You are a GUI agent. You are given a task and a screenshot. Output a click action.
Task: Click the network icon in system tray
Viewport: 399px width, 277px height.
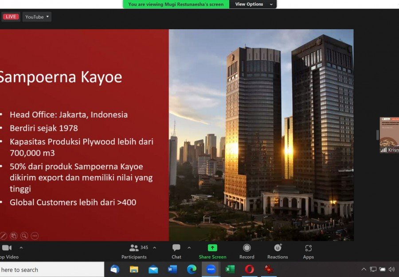coord(373,269)
